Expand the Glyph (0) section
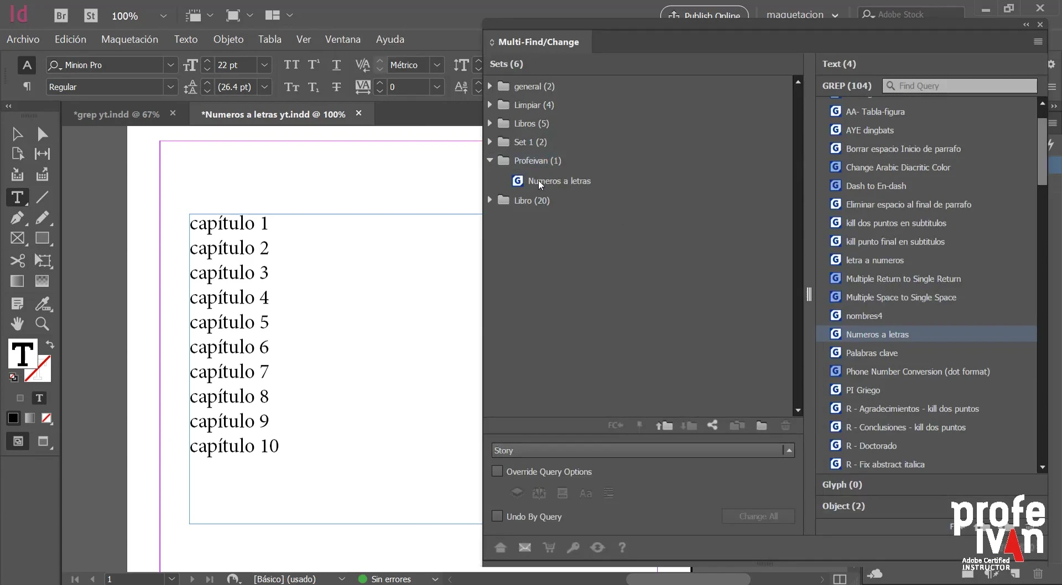The height and width of the screenshot is (585, 1062). [842, 484]
